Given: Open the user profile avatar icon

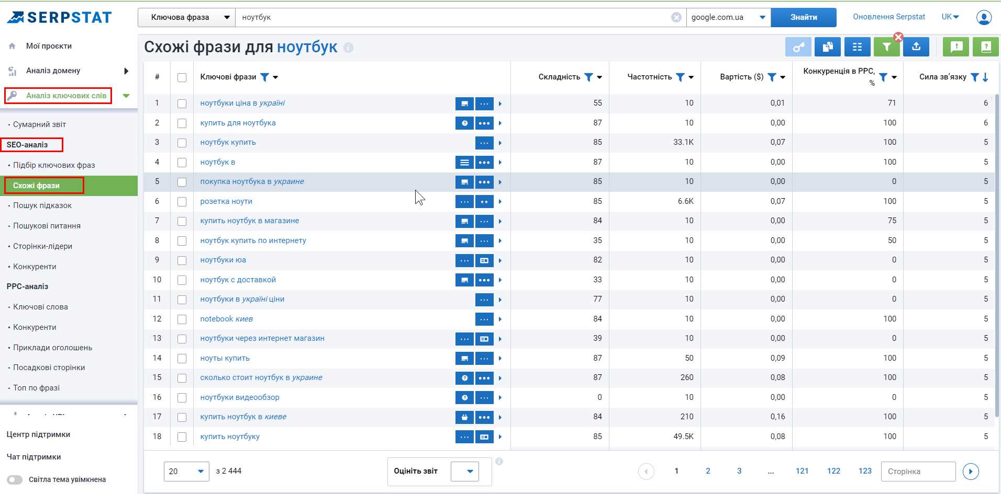Looking at the screenshot, I should [984, 17].
